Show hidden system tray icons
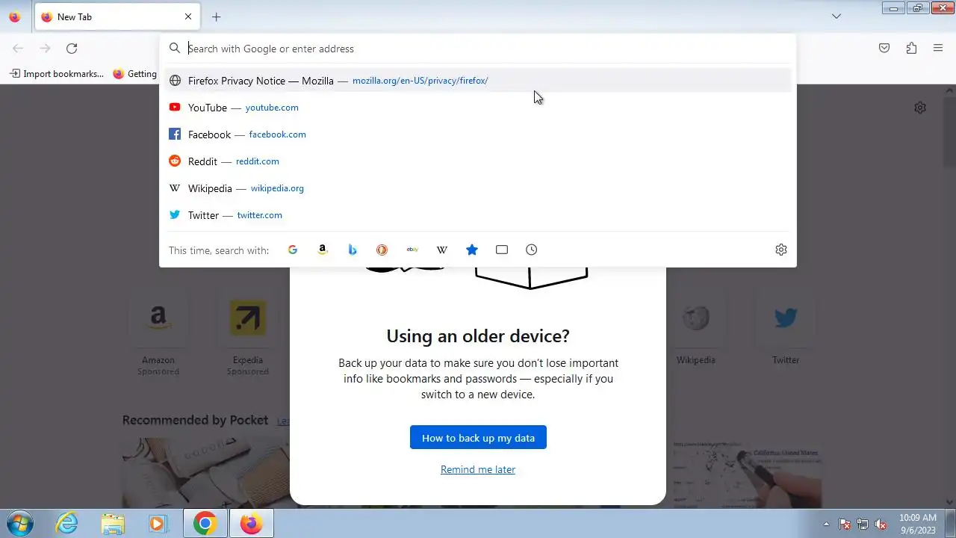This screenshot has height=538, width=956. point(826,524)
